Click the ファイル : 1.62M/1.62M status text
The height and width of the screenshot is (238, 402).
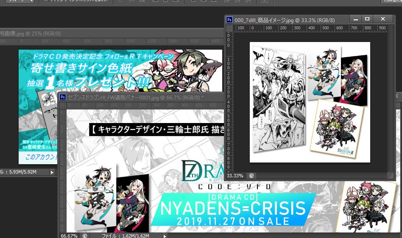click(x=126, y=236)
